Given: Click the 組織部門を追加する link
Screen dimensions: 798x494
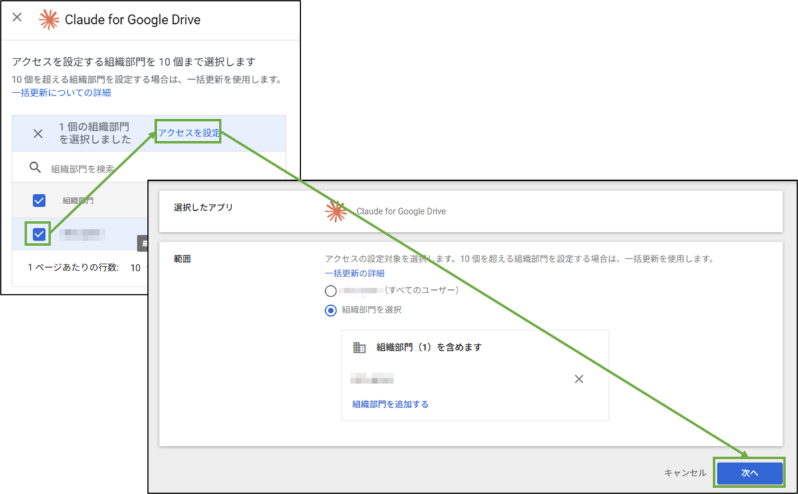Looking at the screenshot, I should 390,404.
